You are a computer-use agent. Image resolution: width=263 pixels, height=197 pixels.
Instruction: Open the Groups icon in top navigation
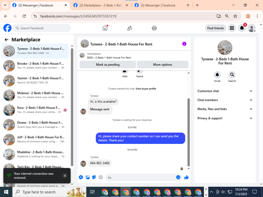point(154,28)
